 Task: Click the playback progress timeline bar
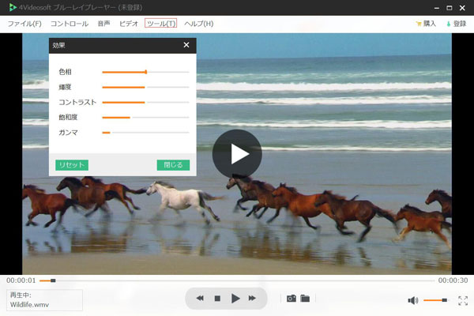237,280
